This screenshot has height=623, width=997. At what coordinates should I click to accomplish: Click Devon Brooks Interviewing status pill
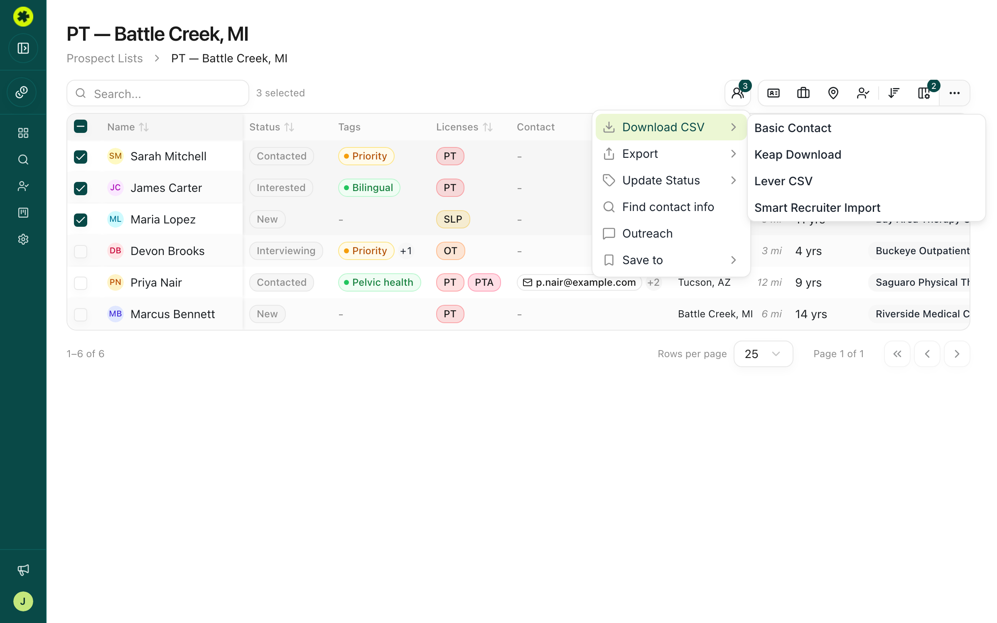pos(286,251)
